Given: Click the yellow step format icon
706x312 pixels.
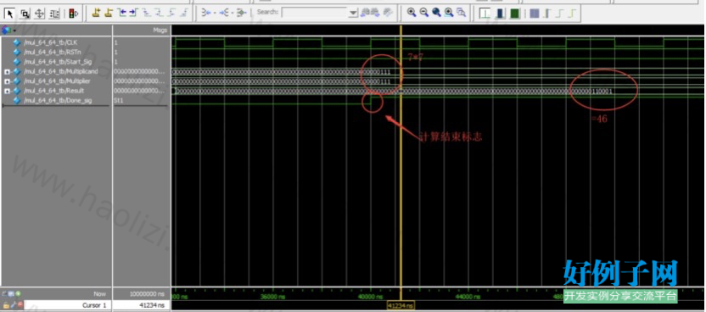Looking at the screenshot, I should pos(571,14).
